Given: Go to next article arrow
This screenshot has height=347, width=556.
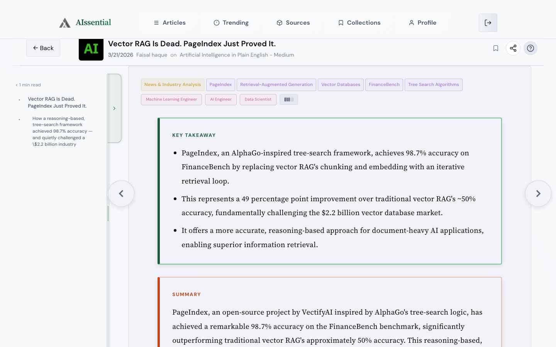Looking at the screenshot, I should [538, 194].
